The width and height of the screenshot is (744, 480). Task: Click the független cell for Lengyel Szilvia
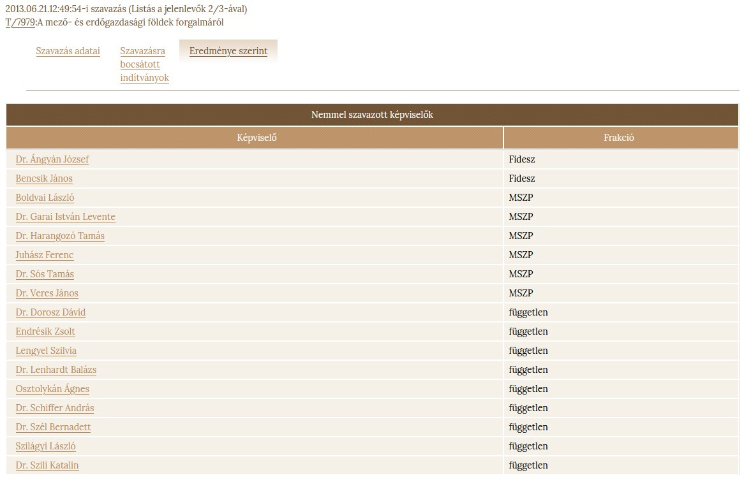coord(621,351)
